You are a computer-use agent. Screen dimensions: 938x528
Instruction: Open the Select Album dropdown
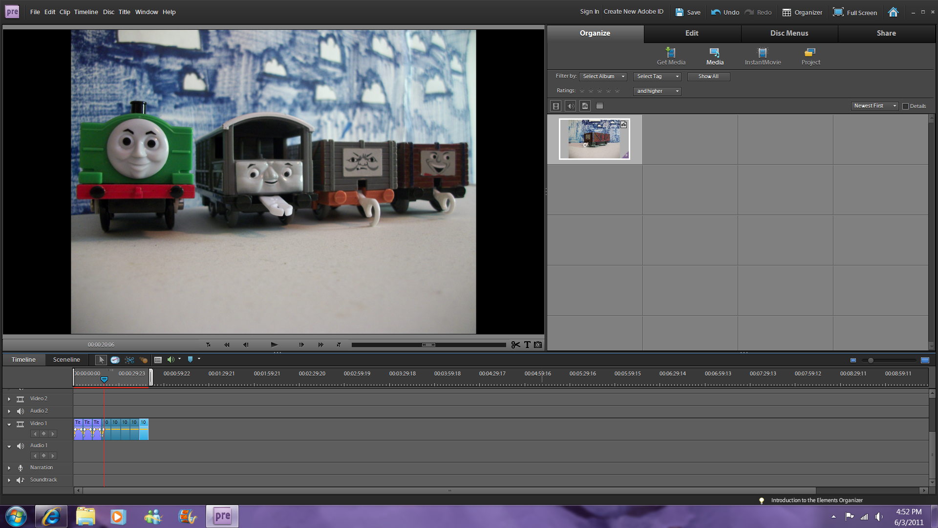(x=603, y=77)
